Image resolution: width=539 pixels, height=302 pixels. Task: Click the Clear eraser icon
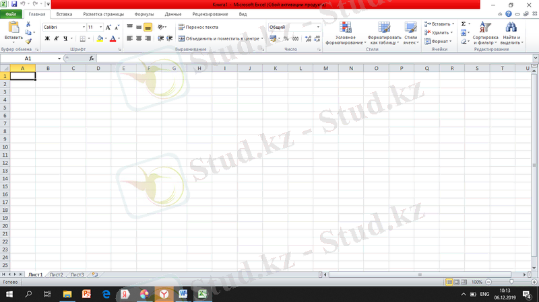tap(464, 41)
